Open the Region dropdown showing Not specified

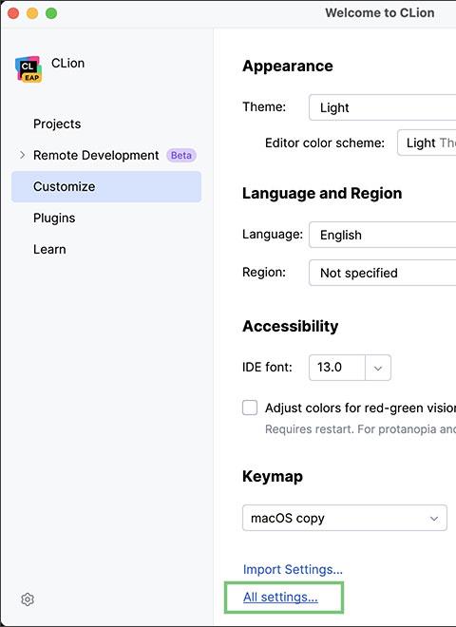pos(383,273)
